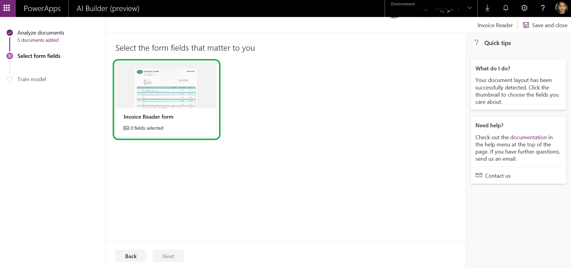The height and width of the screenshot is (268, 571).
Task: Open the documentation link
Action: (528, 137)
